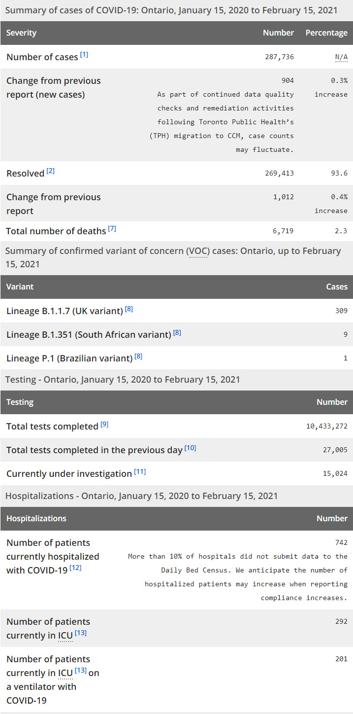This screenshot has height=714, width=353.
Task: Open footnote 8 beside Brazilian variant
Action: pos(138,356)
